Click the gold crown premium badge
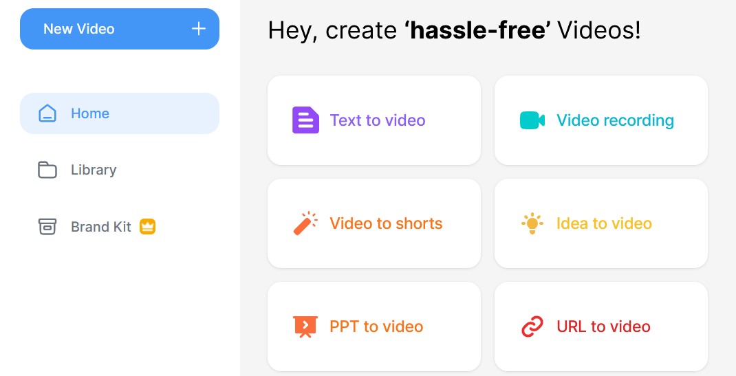Viewport: 736px width, 376px height. point(147,227)
